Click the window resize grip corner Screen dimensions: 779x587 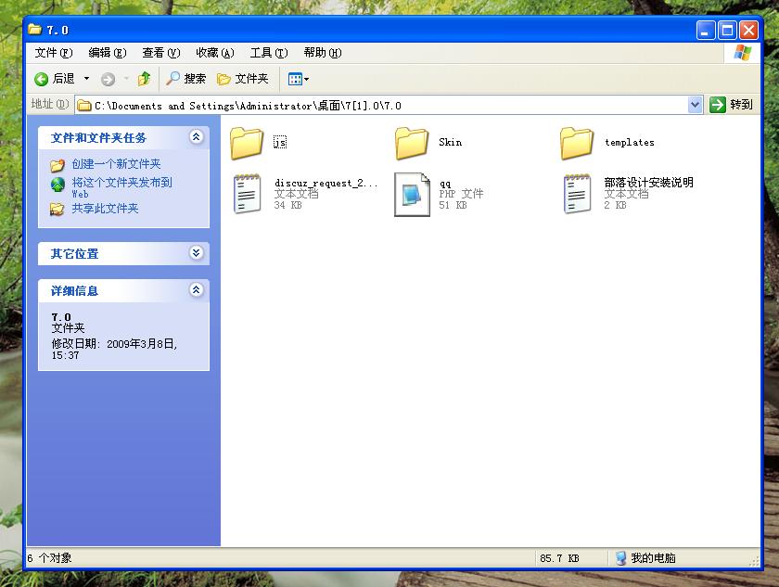coord(754,561)
